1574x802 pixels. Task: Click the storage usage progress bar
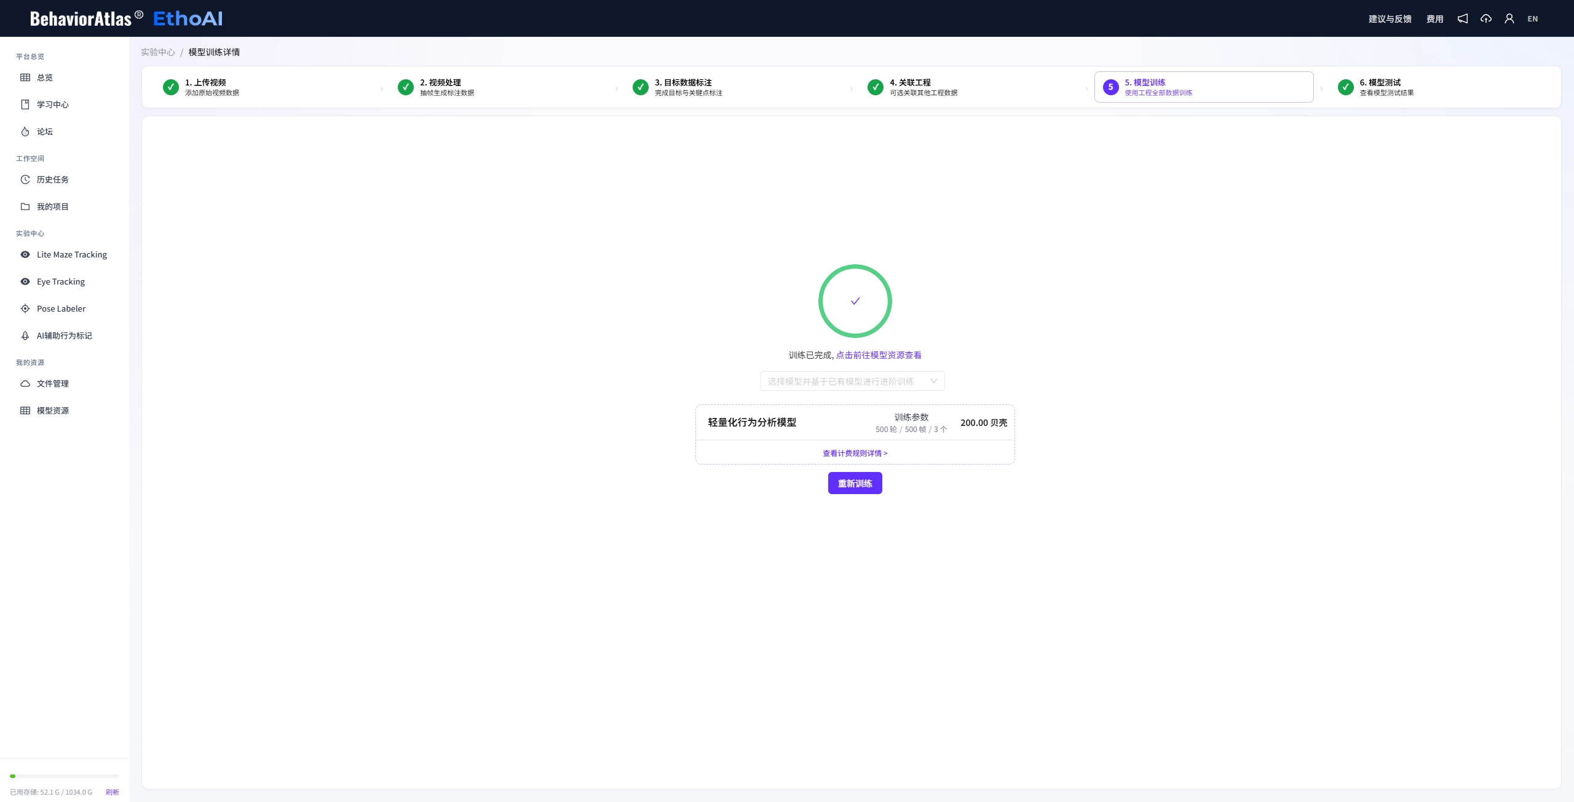point(65,776)
